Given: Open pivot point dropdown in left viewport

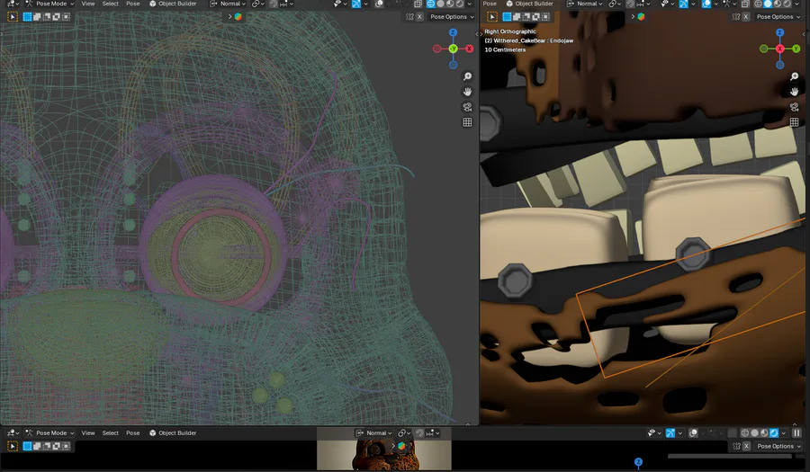Looking at the screenshot, I should tap(257, 4).
